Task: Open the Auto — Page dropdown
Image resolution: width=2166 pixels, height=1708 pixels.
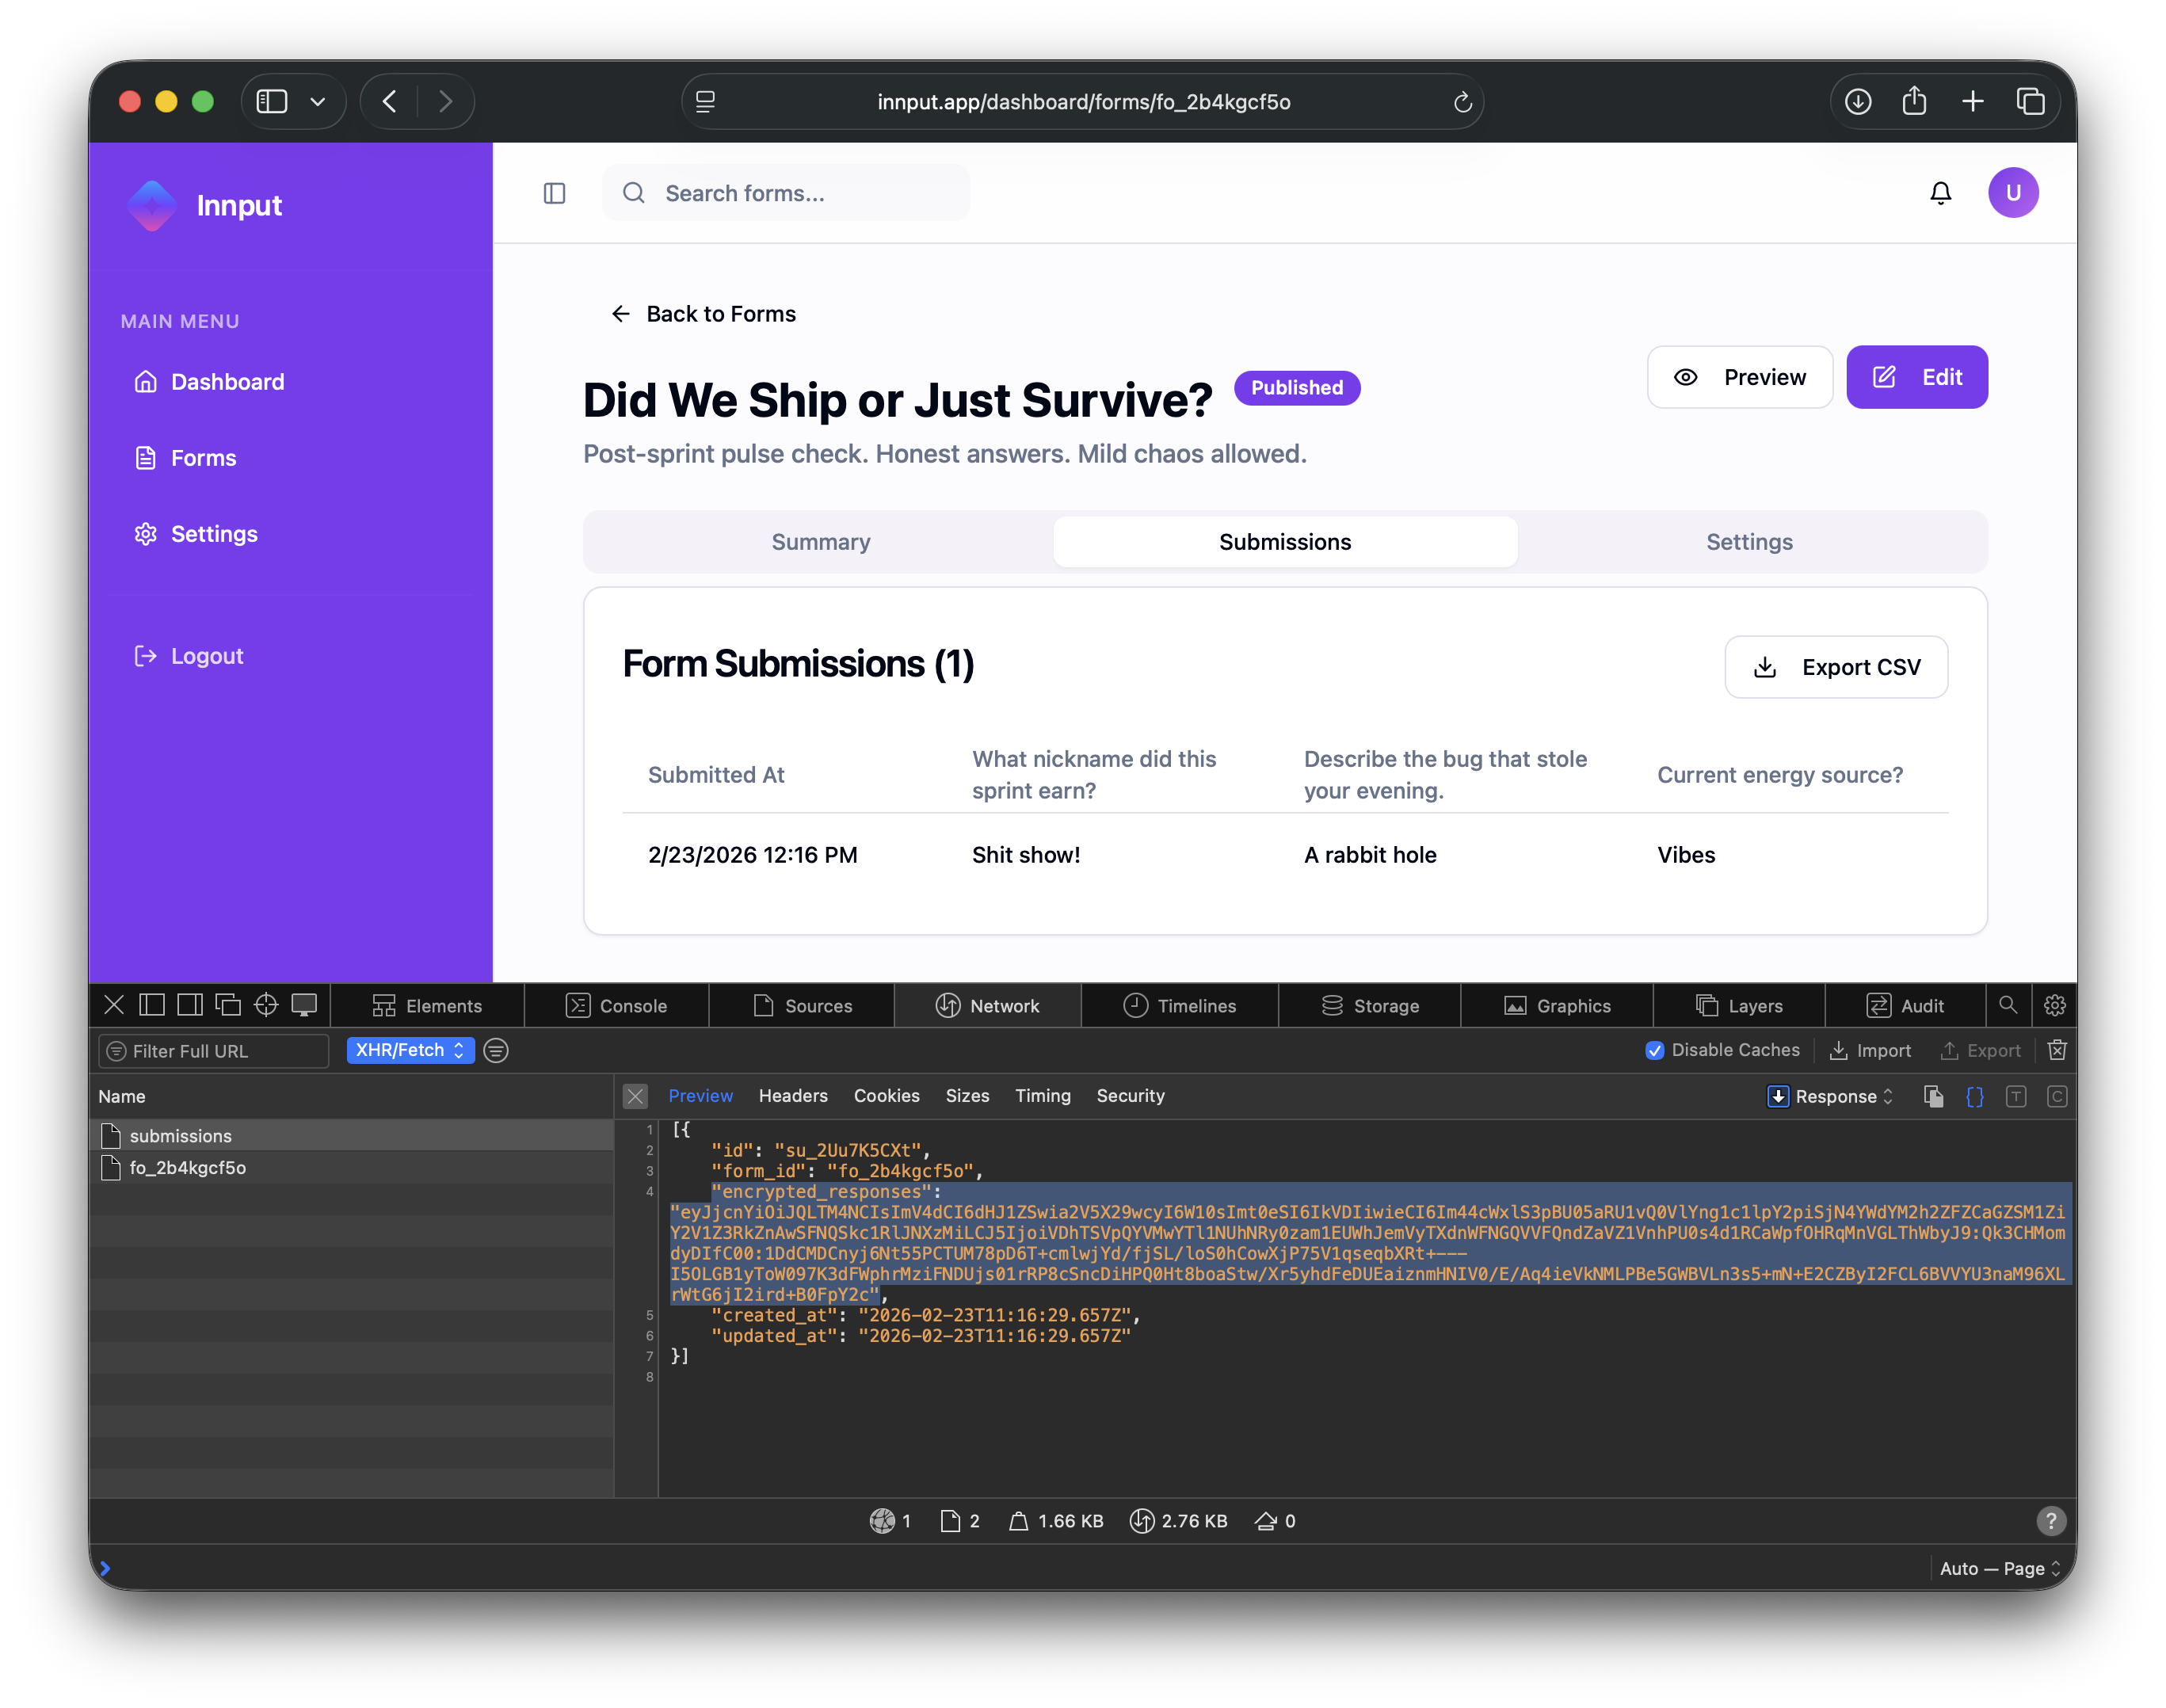Action: pyautogui.click(x=2000, y=1568)
